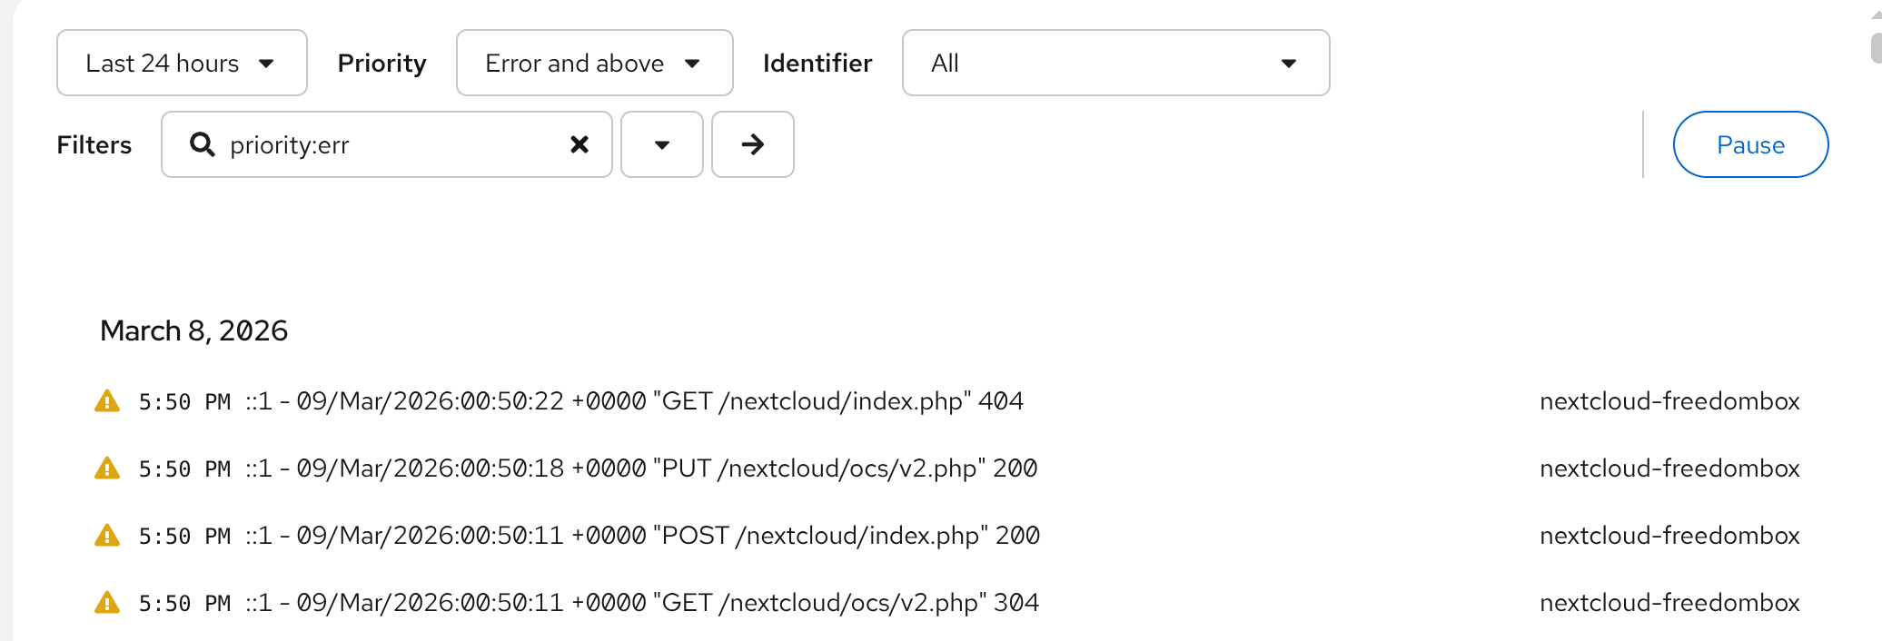Click warning icon on GET ocs/v2.php 304 entry
Screen dimensions: 1882x641
[107, 603]
